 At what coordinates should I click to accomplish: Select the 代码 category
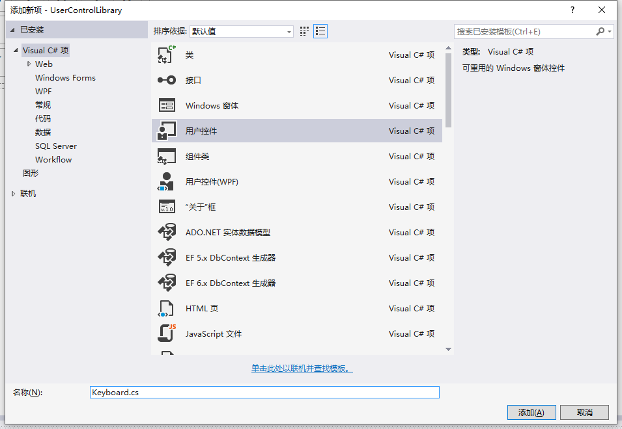coord(43,119)
